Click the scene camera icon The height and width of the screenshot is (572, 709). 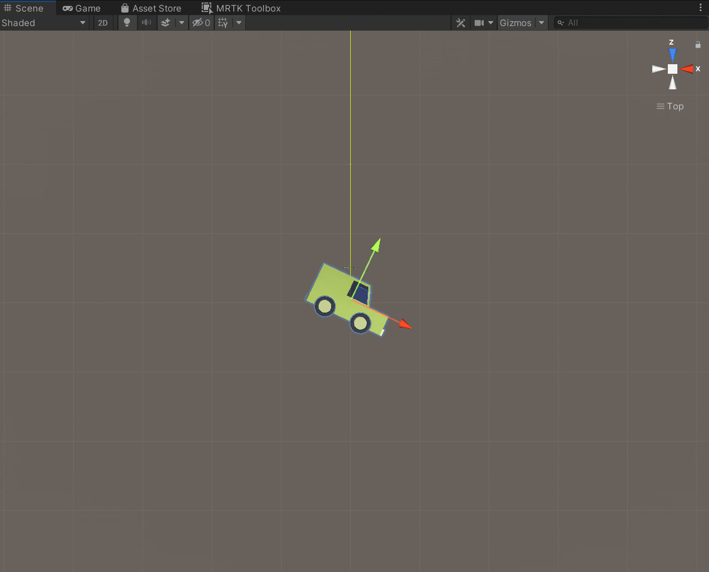pyautogui.click(x=480, y=23)
